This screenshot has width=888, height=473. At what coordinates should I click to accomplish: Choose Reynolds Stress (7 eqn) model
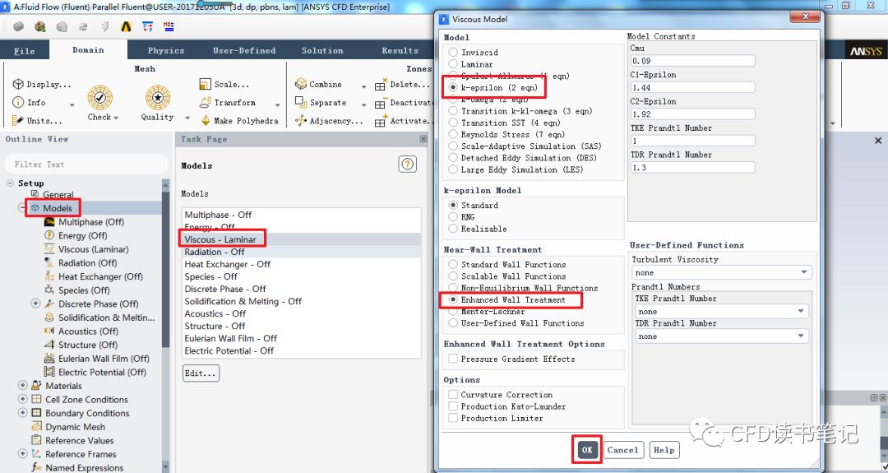[x=453, y=134]
